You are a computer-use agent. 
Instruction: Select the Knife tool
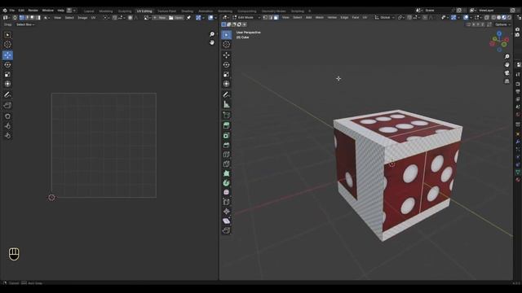click(227, 164)
